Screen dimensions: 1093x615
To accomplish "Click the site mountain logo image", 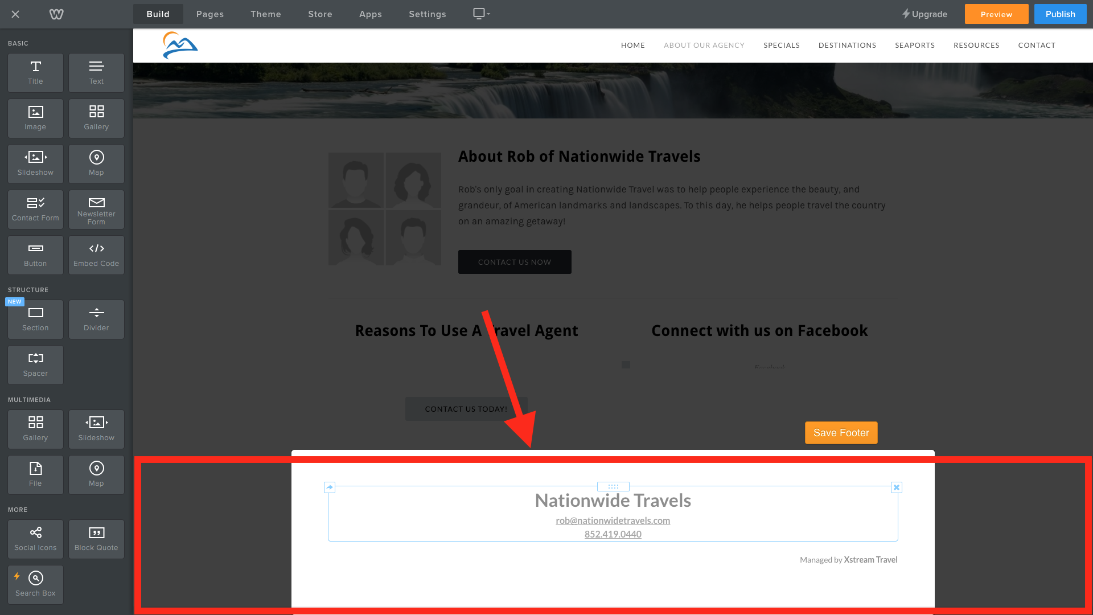I will point(180,46).
